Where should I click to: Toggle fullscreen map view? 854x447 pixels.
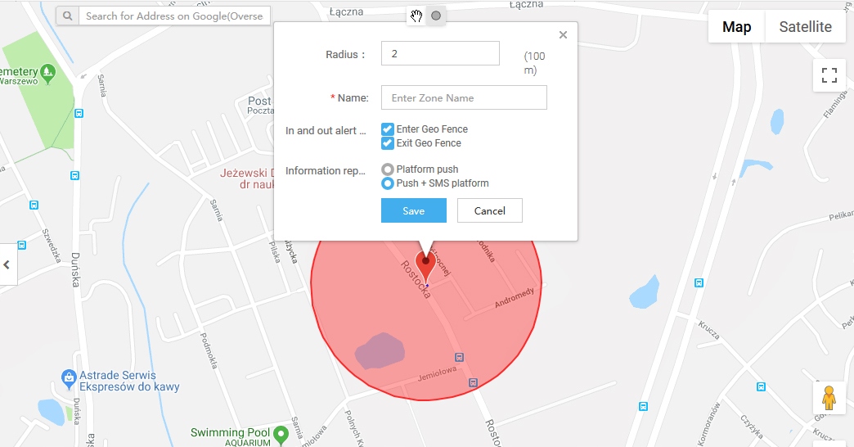pyautogui.click(x=829, y=75)
